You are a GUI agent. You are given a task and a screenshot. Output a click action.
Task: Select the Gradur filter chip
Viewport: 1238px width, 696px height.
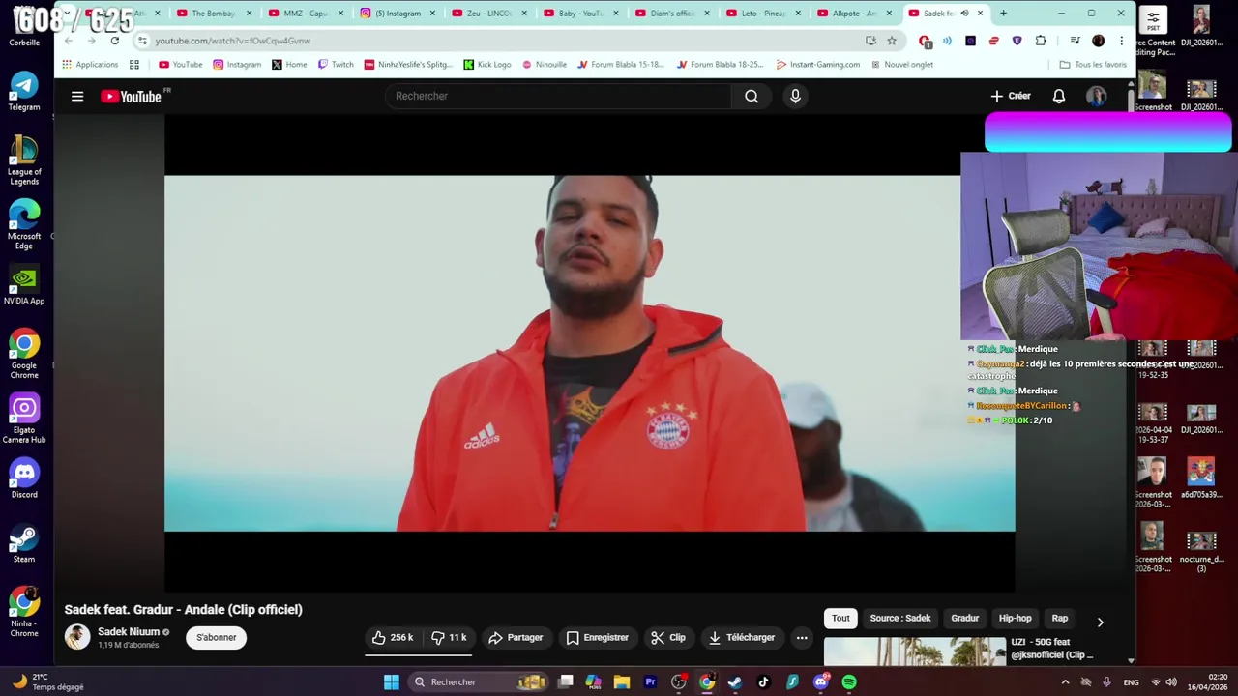click(964, 618)
